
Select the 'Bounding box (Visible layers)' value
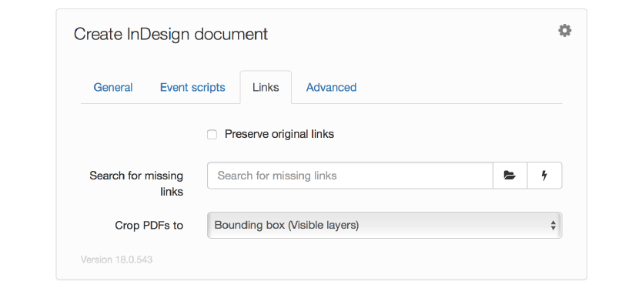click(x=286, y=225)
